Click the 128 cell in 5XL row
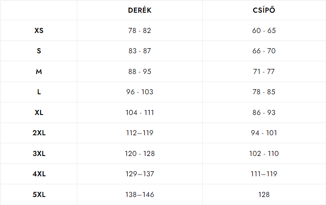The image size is (326, 205). click(x=264, y=194)
